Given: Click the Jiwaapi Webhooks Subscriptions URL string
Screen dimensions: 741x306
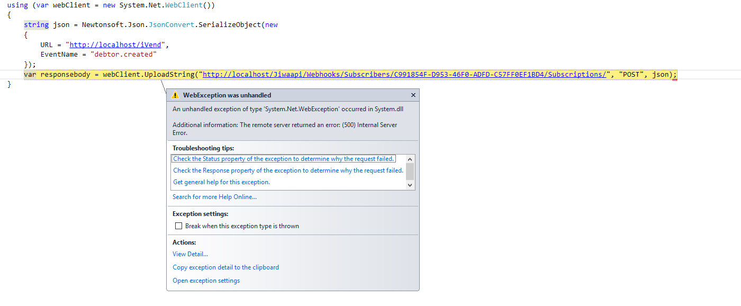Looking at the screenshot, I should coord(404,75).
